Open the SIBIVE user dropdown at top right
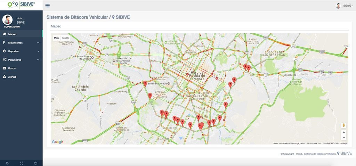Viewport: 356px width, 166px height. (345, 6)
